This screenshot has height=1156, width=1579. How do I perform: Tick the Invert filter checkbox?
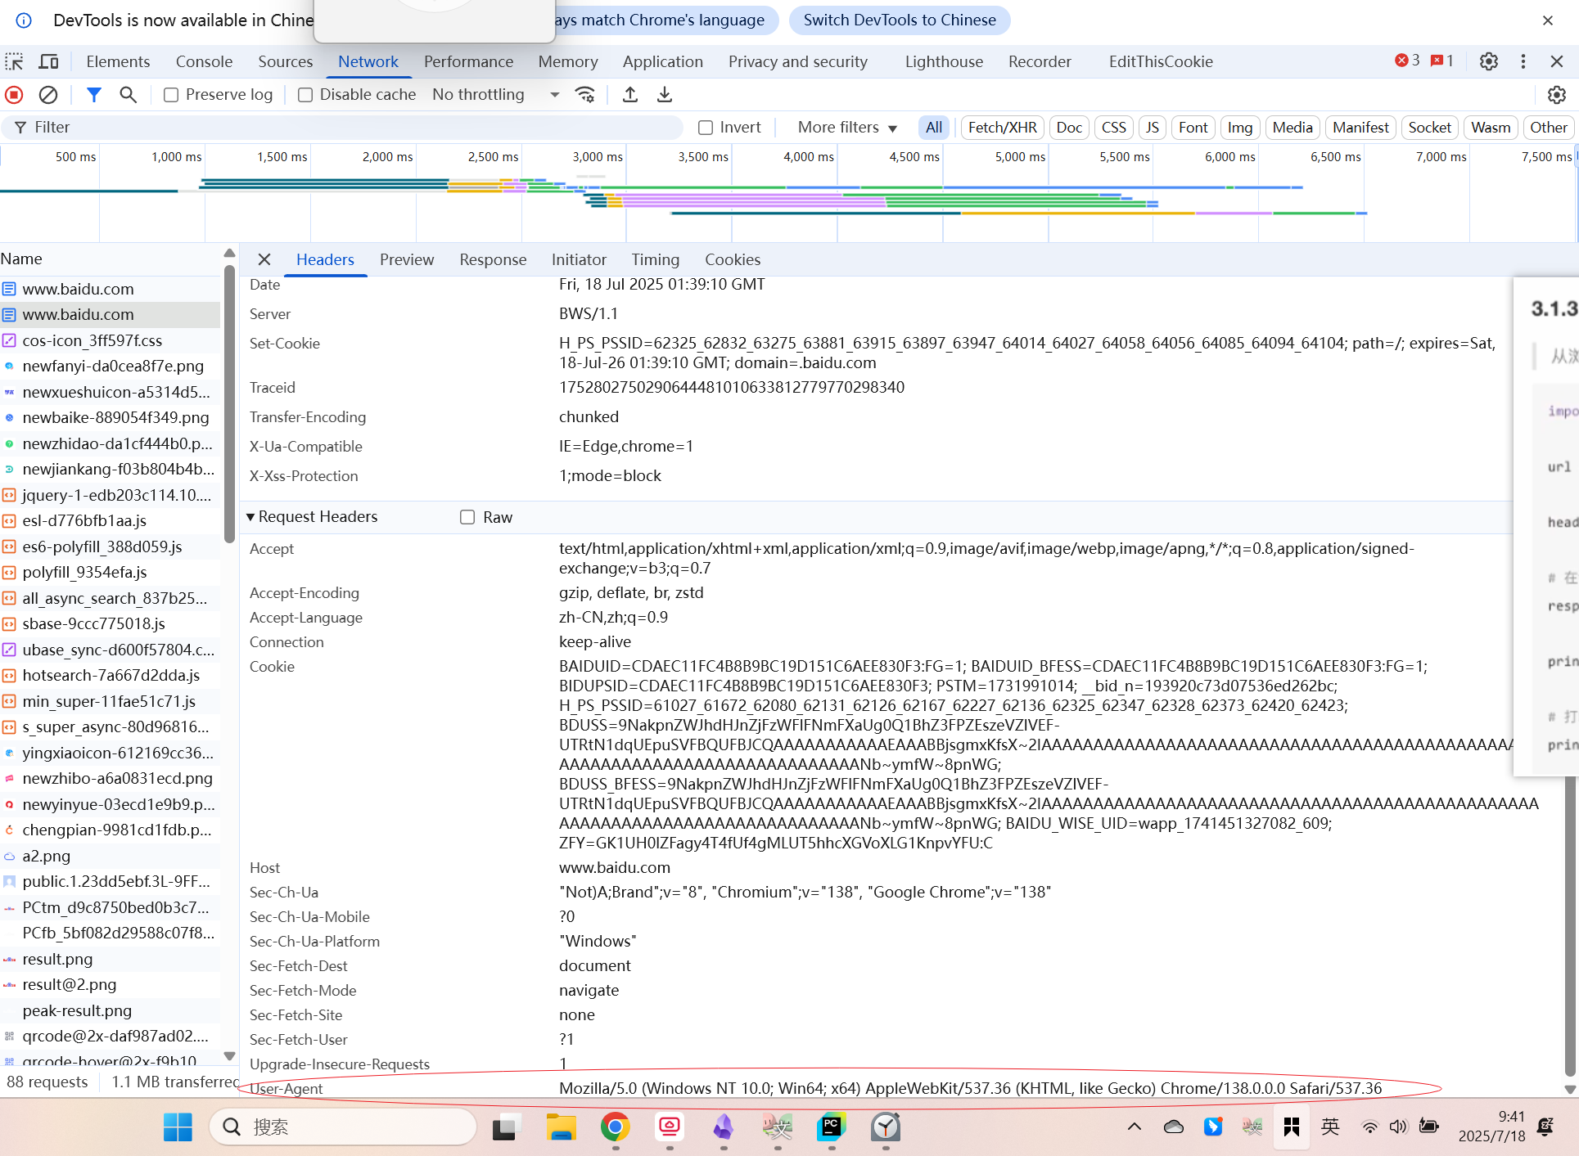[x=706, y=128]
